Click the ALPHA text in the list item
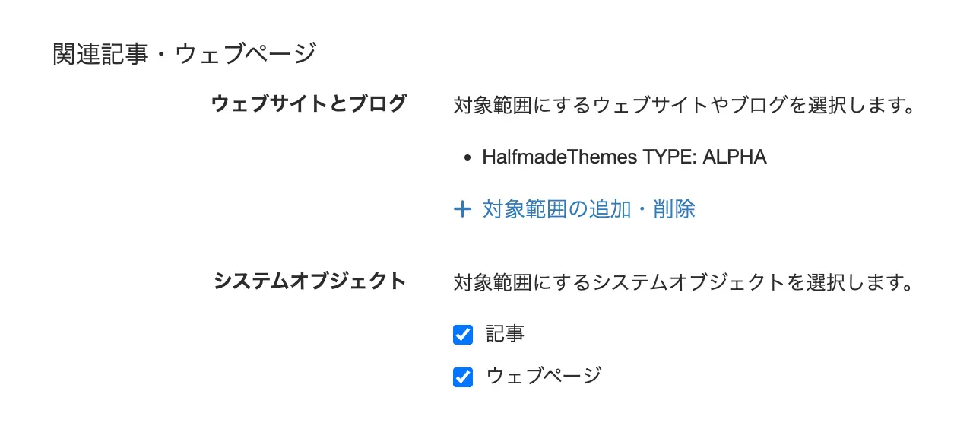Image resolution: width=973 pixels, height=426 pixels. [x=734, y=157]
